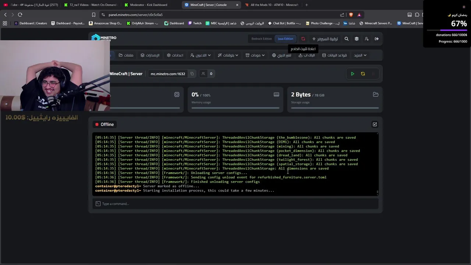Image resolution: width=471 pixels, height=265 pixels.
Task: Open the search magnifier icon
Action: 347,39
